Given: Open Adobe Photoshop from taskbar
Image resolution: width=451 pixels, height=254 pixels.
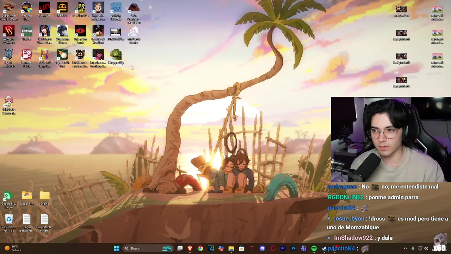Looking at the screenshot, I should tap(293, 248).
